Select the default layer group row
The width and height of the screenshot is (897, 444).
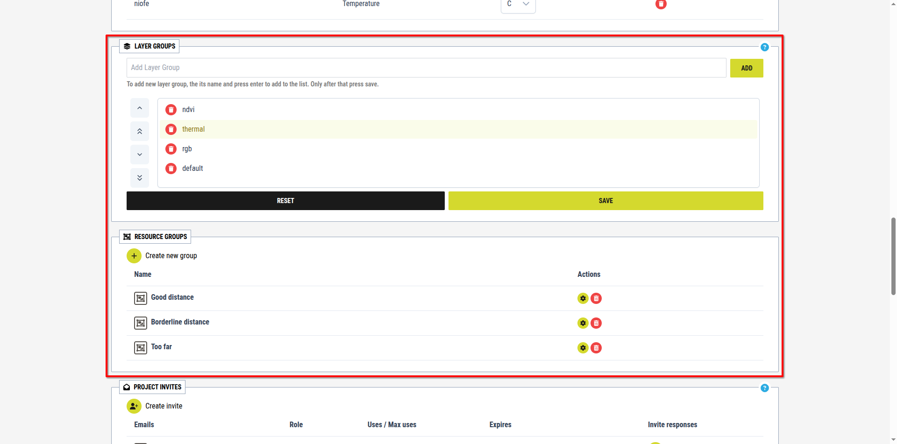click(458, 169)
